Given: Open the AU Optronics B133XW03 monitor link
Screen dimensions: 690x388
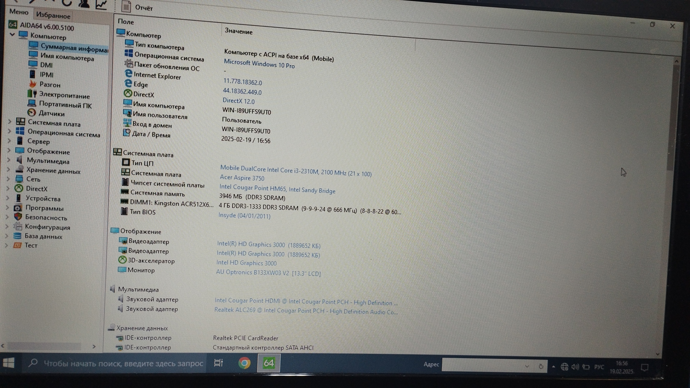Looking at the screenshot, I should [x=268, y=273].
